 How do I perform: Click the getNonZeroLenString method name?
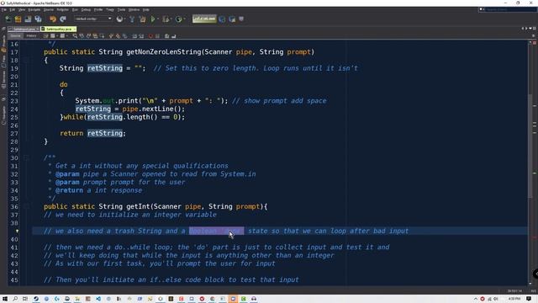(164, 52)
